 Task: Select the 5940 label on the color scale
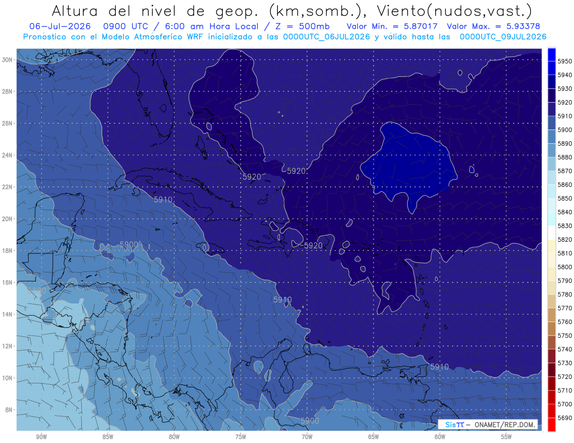(565, 75)
